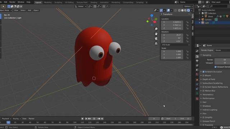Viewport: 230px width, 129px height.
Task: Toggle X-ray viewport icon
Action: pyautogui.click(x=175, y=10)
